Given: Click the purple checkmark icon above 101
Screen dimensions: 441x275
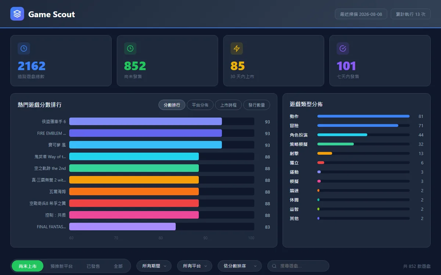Looking at the screenshot, I should coord(343,48).
